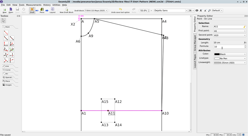This screenshot has height=136, width=248.
Task: Open the Utilities menu
Action: (x=56, y=5)
